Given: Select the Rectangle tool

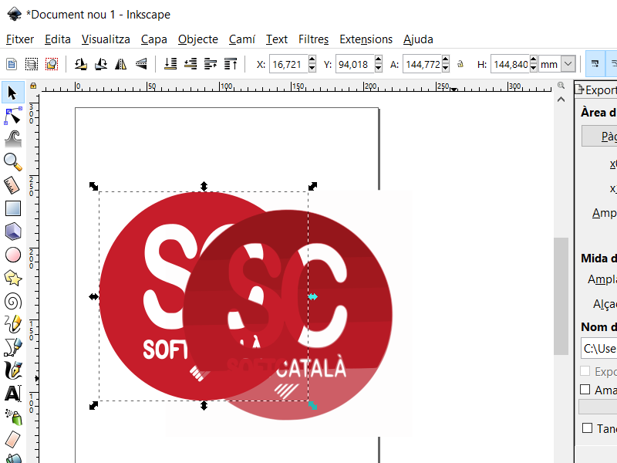Looking at the screenshot, I should click(12, 208).
